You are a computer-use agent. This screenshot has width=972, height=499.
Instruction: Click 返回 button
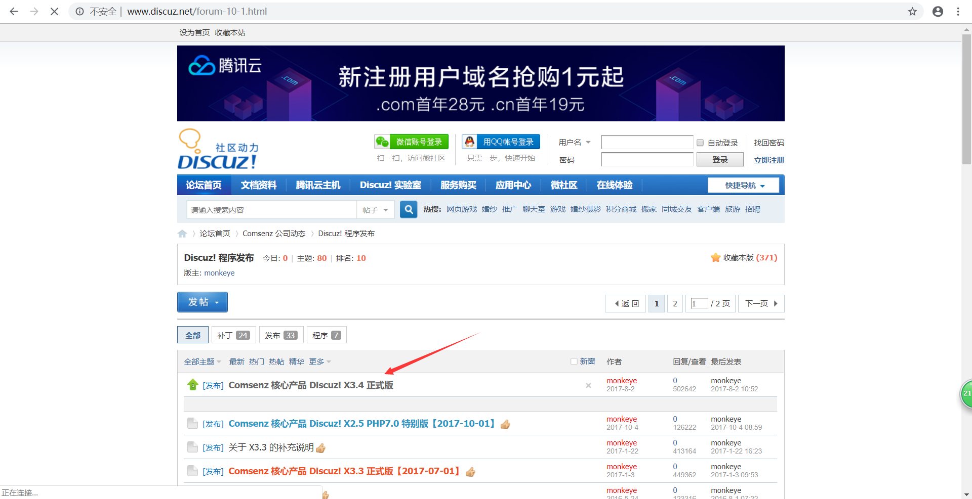(x=626, y=303)
